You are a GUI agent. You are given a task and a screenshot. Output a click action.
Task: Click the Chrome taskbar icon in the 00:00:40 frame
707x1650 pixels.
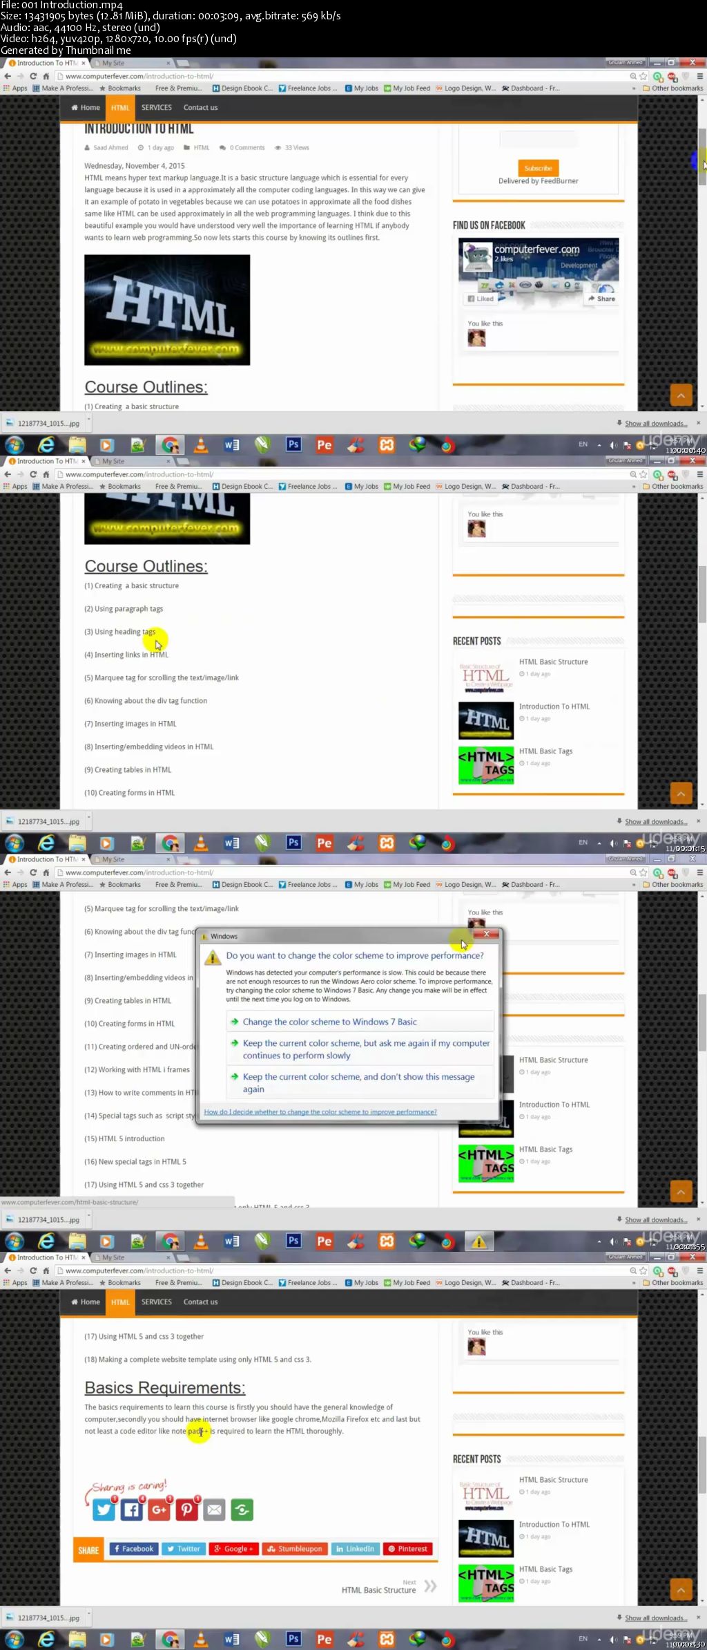coord(170,444)
